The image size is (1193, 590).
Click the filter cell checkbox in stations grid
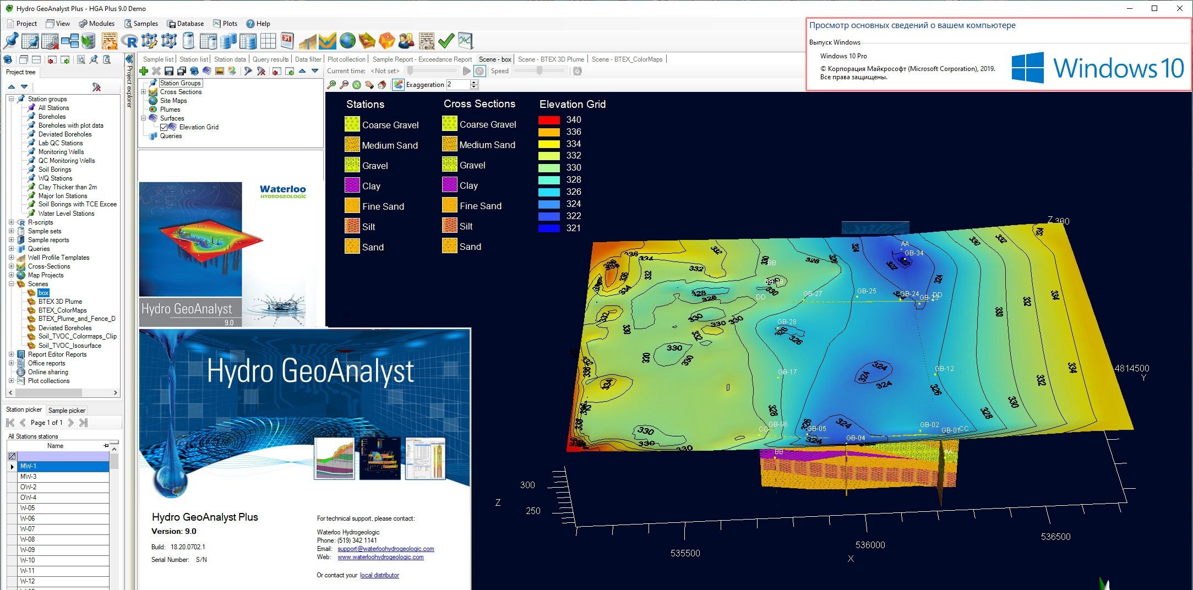(12, 456)
